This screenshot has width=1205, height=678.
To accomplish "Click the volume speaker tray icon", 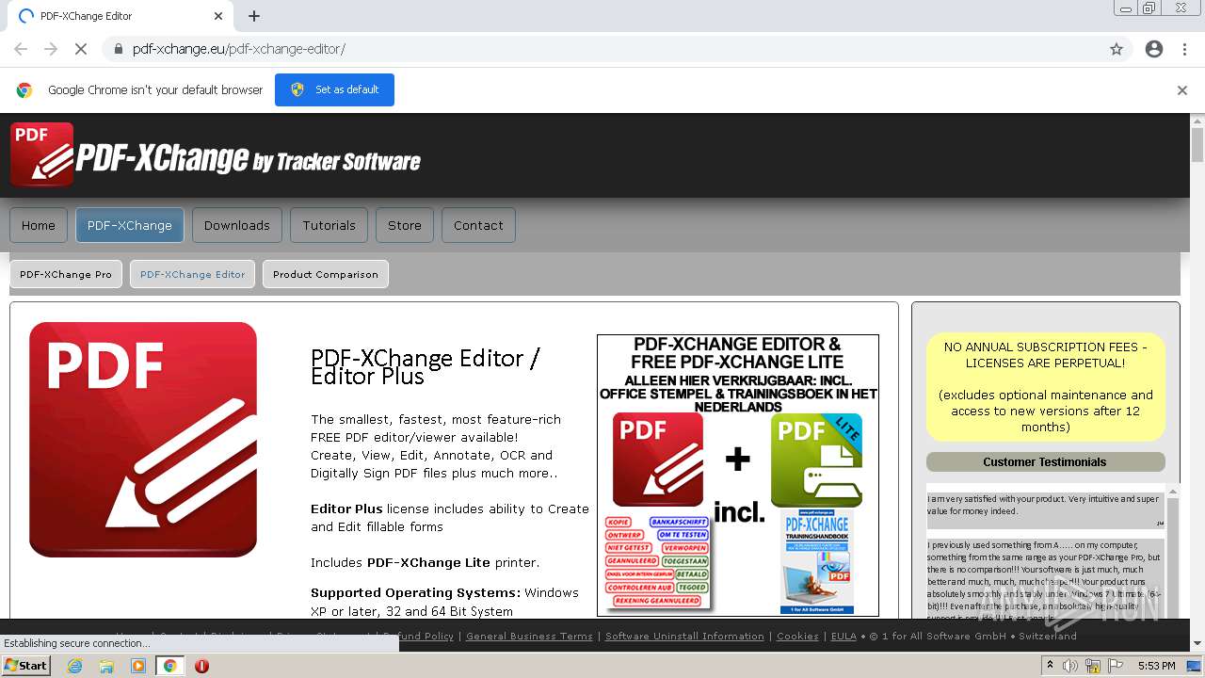I will [1070, 666].
